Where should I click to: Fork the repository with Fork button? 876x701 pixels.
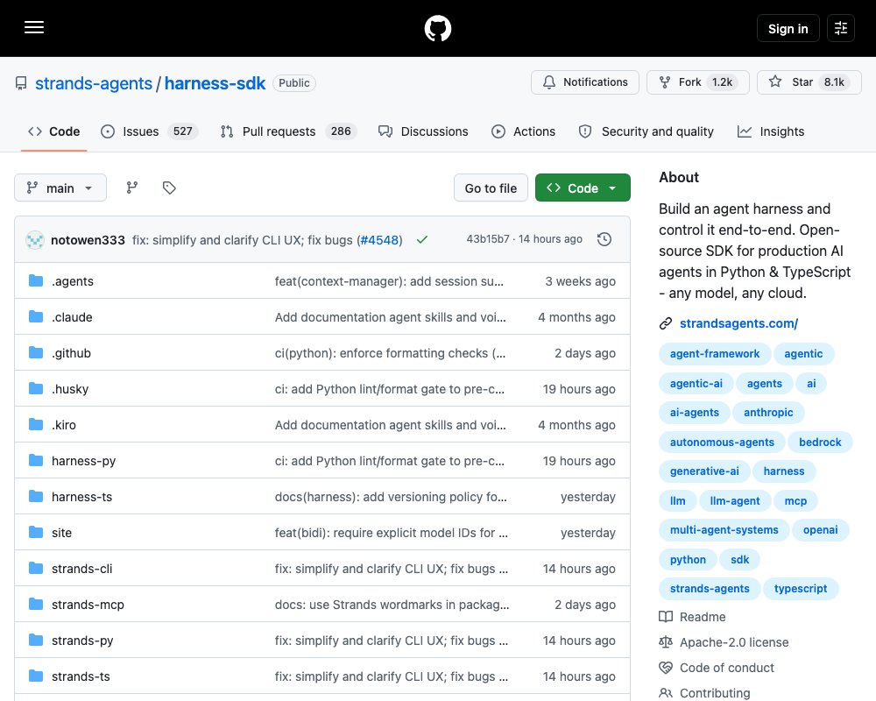(698, 82)
